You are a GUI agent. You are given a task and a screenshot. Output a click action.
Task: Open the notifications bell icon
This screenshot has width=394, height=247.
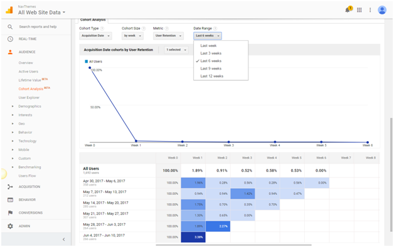pos(348,10)
